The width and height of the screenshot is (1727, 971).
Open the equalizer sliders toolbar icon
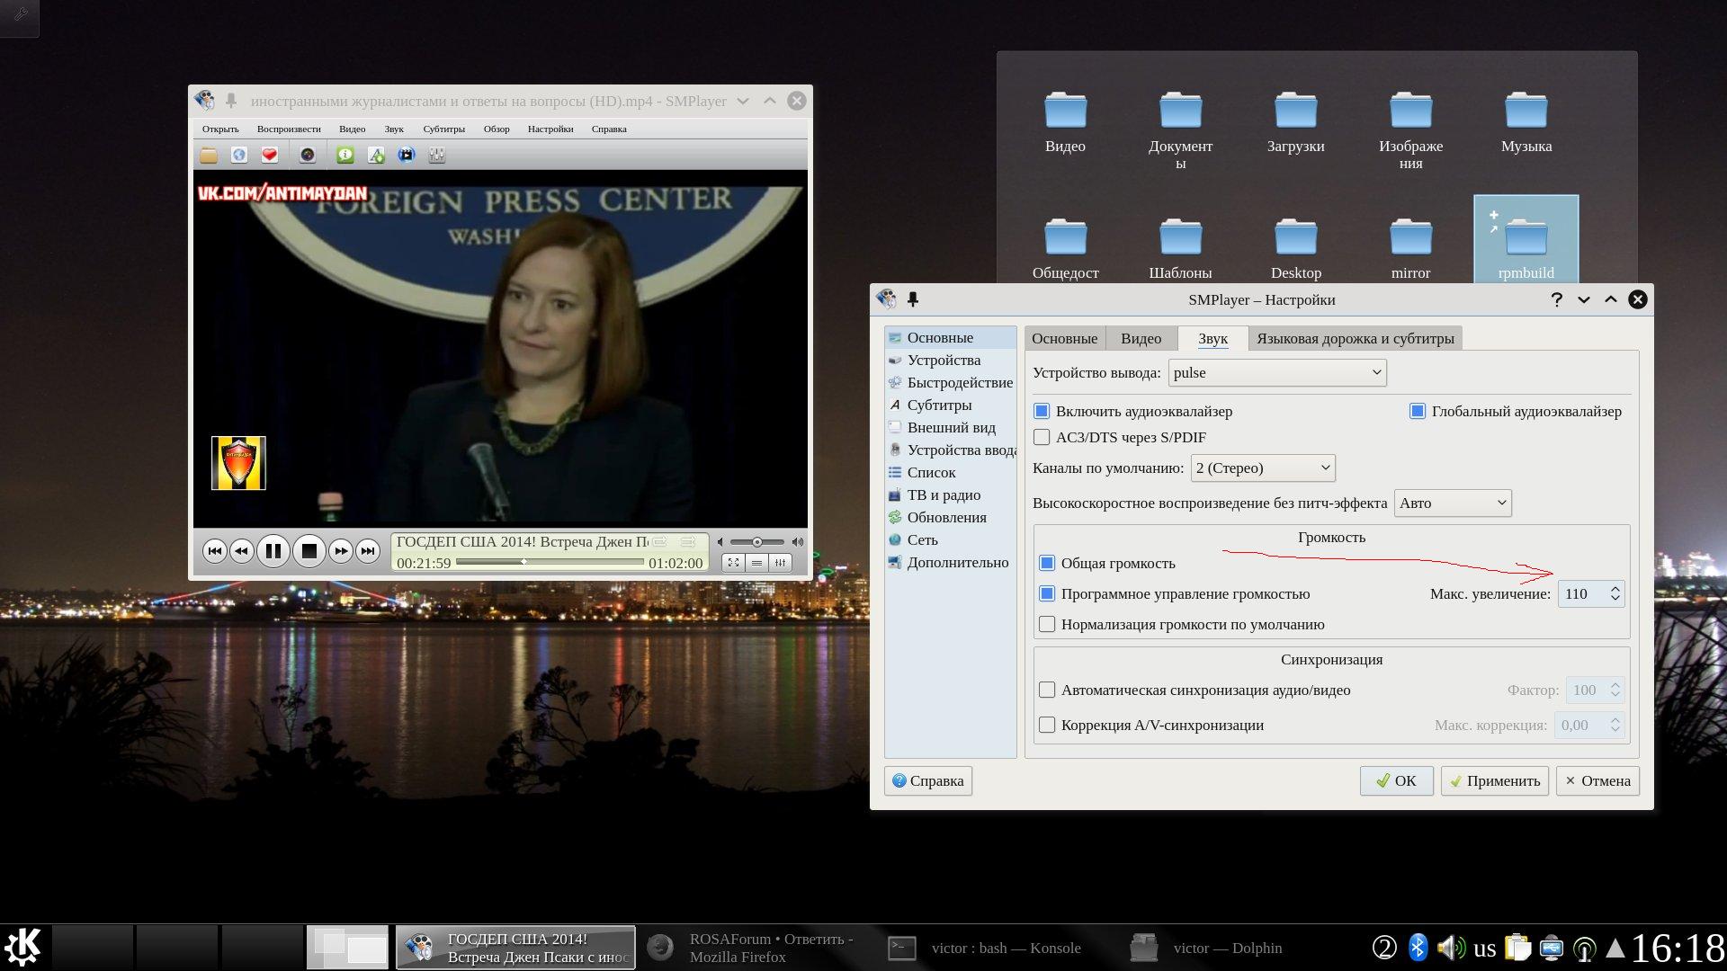coord(437,156)
